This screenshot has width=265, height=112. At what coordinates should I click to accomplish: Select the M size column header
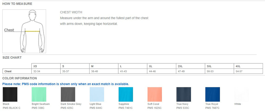point(104,66)
